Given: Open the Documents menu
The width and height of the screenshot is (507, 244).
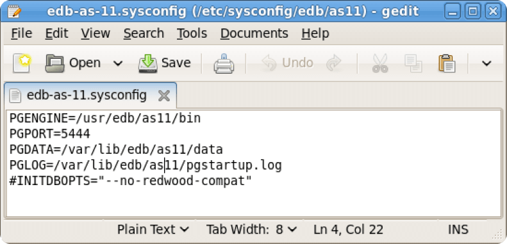Looking at the screenshot, I should 254,33.
